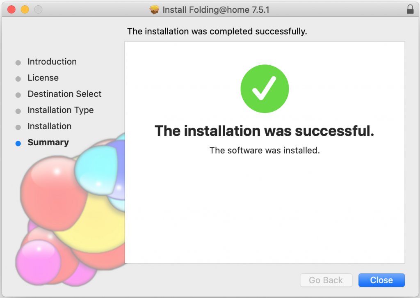Screen dimensions: 420x298
Task: Click the License step label
Action: [43, 78]
